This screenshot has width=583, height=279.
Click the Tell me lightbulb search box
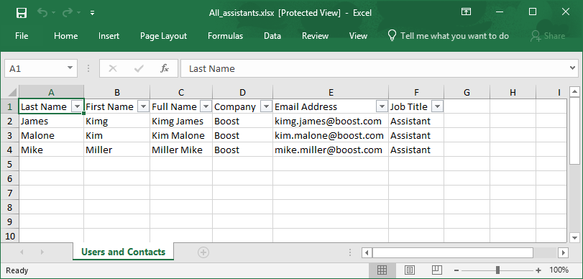coord(448,36)
